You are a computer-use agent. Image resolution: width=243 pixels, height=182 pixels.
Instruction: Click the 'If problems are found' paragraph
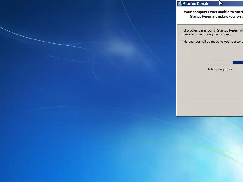(213, 32)
